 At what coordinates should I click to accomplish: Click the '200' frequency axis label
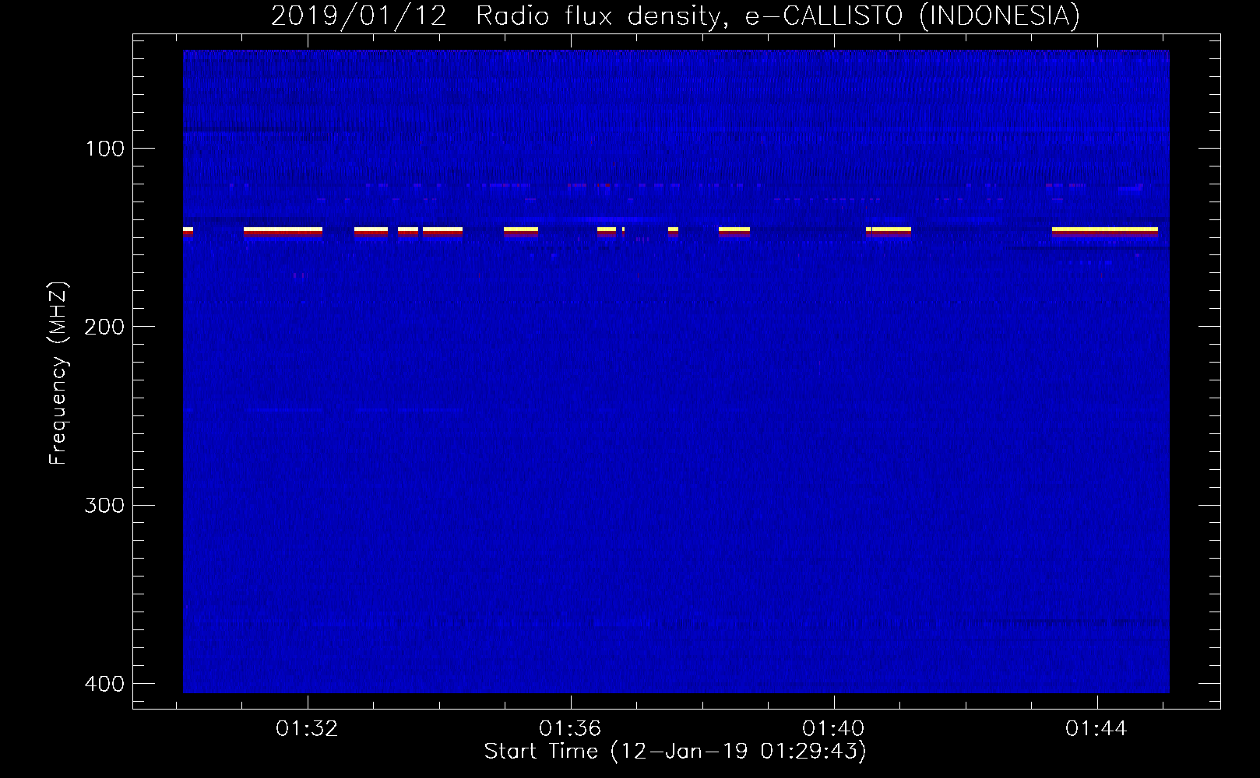point(104,327)
